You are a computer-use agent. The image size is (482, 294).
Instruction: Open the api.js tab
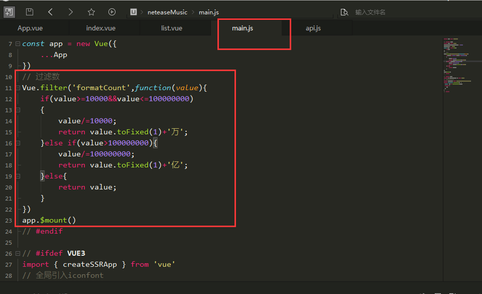[x=313, y=28]
